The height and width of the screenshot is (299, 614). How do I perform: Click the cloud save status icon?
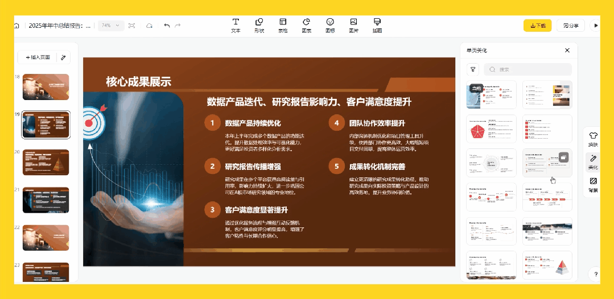tap(149, 26)
